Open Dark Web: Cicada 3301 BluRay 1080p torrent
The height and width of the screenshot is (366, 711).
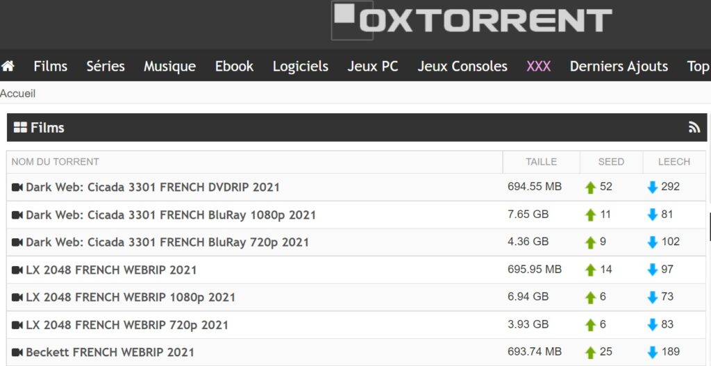(x=171, y=215)
